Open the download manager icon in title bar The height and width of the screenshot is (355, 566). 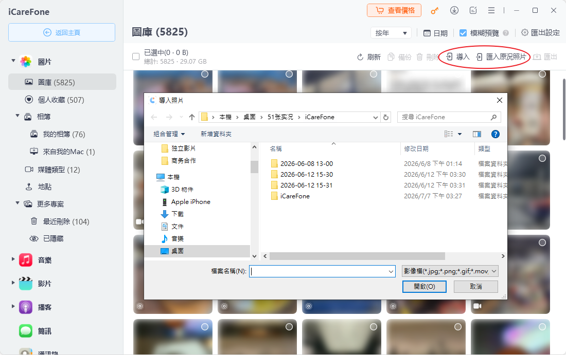click(454, 10)
